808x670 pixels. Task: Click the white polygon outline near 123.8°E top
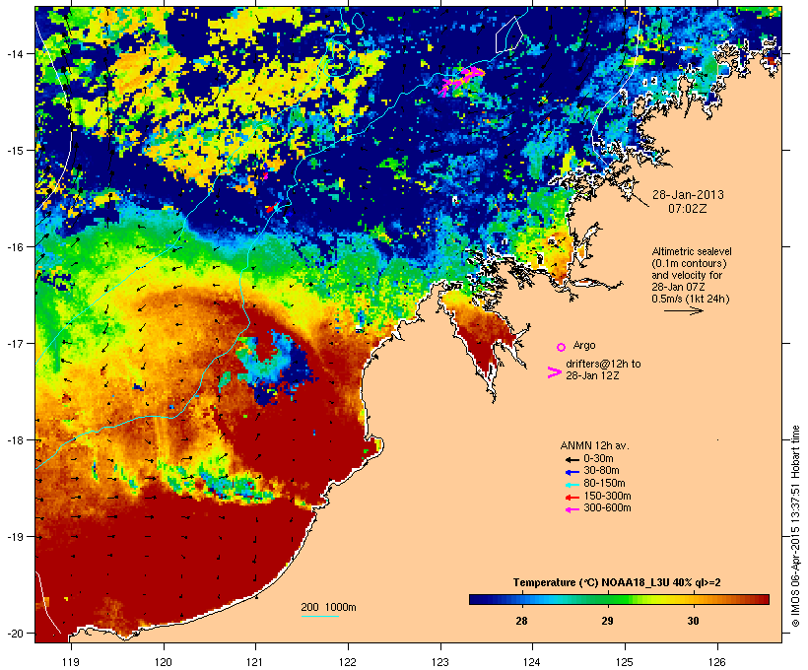pos(509,34)
